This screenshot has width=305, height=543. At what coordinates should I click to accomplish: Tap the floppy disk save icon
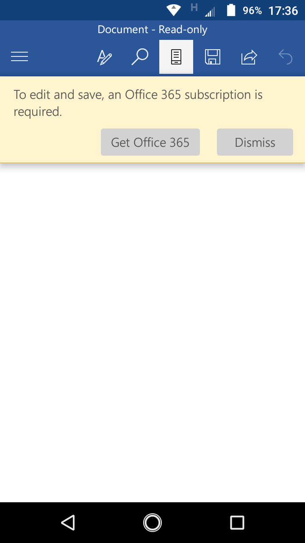213,57
